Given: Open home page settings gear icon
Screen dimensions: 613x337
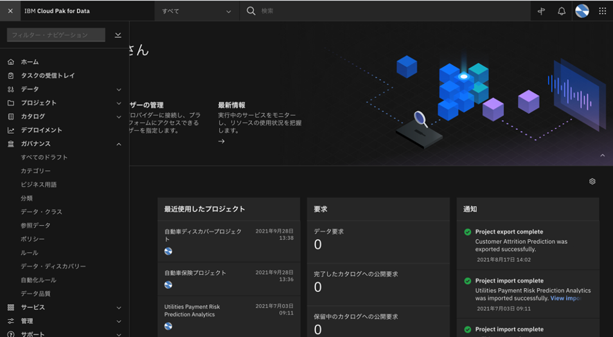Looking at the screenshot, I should (x=592, y=181).
